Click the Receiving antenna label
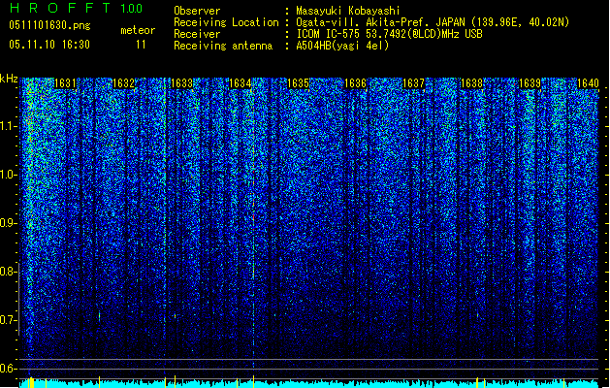The height and width of the screenshot is (388, 610). [x=223, y=46]
